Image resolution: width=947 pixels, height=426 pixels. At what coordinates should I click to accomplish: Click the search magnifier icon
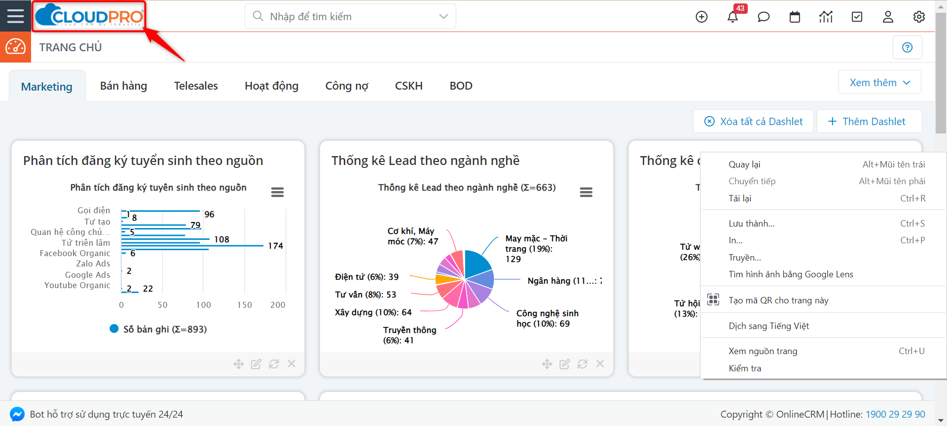coord(257,16)
